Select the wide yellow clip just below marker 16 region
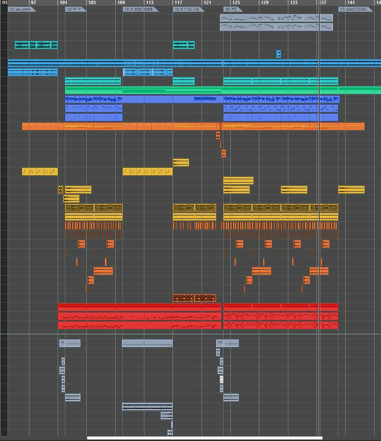The width and height of the screenshot is (381, 441). (x=238, y=180)
